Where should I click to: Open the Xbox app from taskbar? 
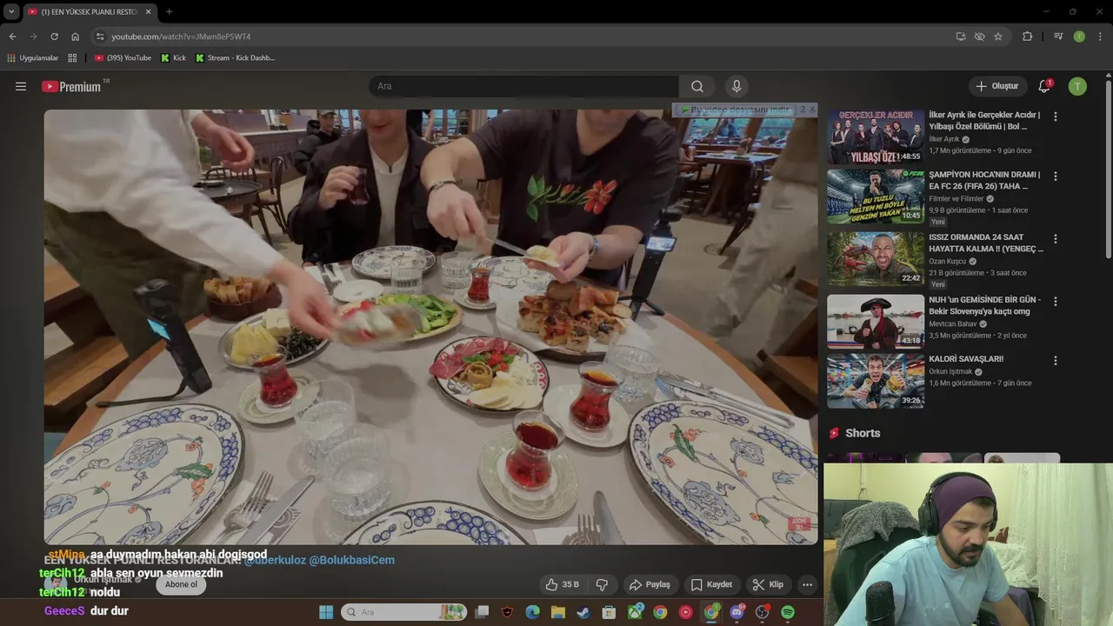635,612
